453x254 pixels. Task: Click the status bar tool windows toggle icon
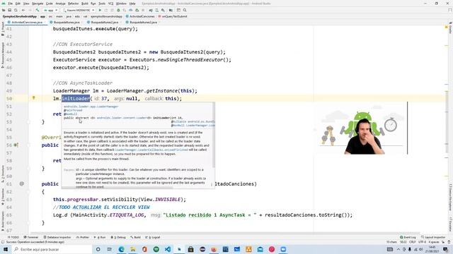coord(3,242)
